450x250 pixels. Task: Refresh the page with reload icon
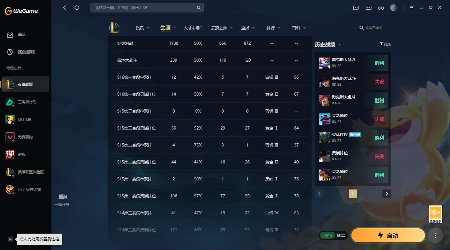pyautogui.click(x=77, y=8)
